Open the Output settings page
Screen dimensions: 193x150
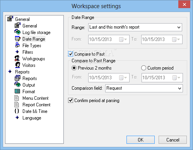point(29,85)
